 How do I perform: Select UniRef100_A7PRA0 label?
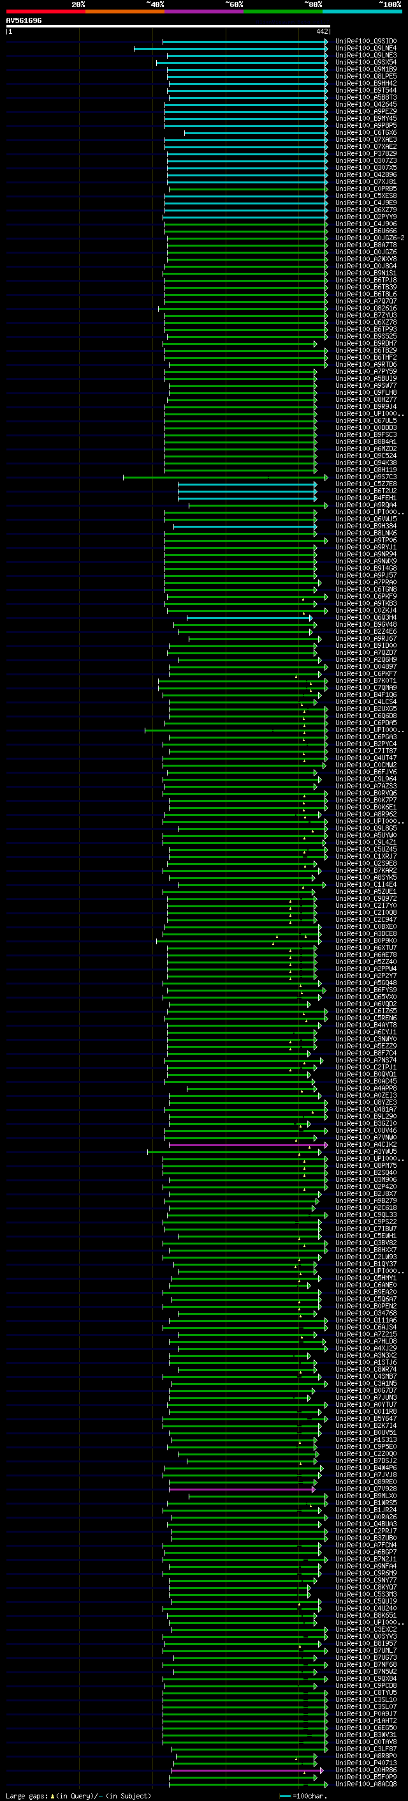pos(366,583)
